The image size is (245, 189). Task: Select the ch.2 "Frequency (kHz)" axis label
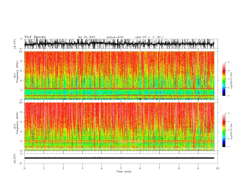coord(17,123)
